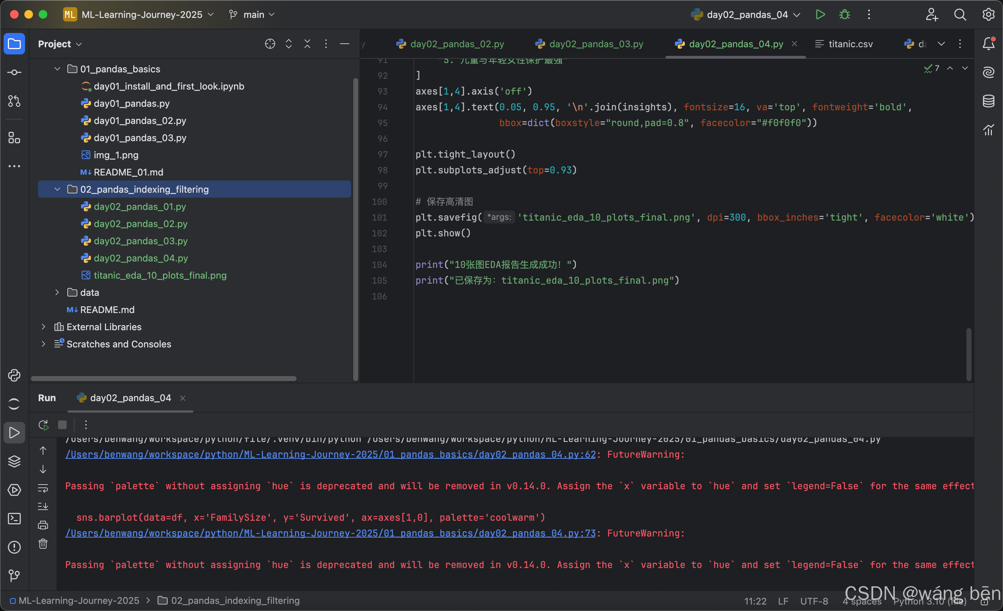
Task: Start the debug session with bug icon
Action: click(844, 15)
